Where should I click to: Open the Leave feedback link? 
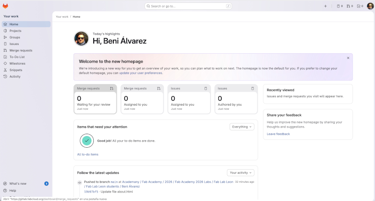coord(278,134)
